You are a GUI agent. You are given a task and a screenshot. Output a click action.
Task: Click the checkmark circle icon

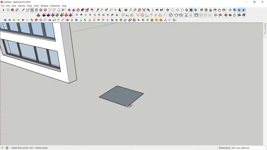[x=171, y=15]
